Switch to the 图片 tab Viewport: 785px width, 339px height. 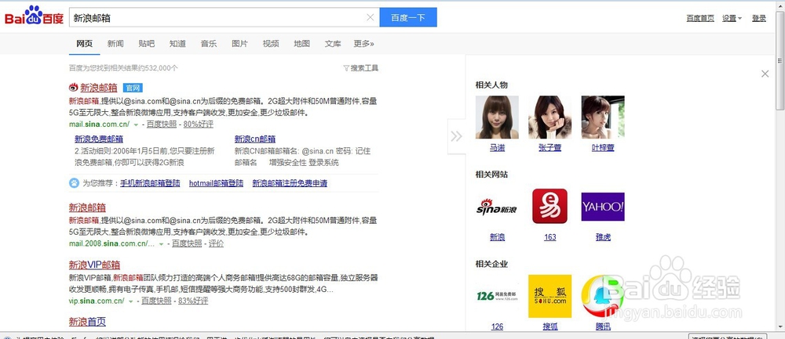(x=239, y=44)
